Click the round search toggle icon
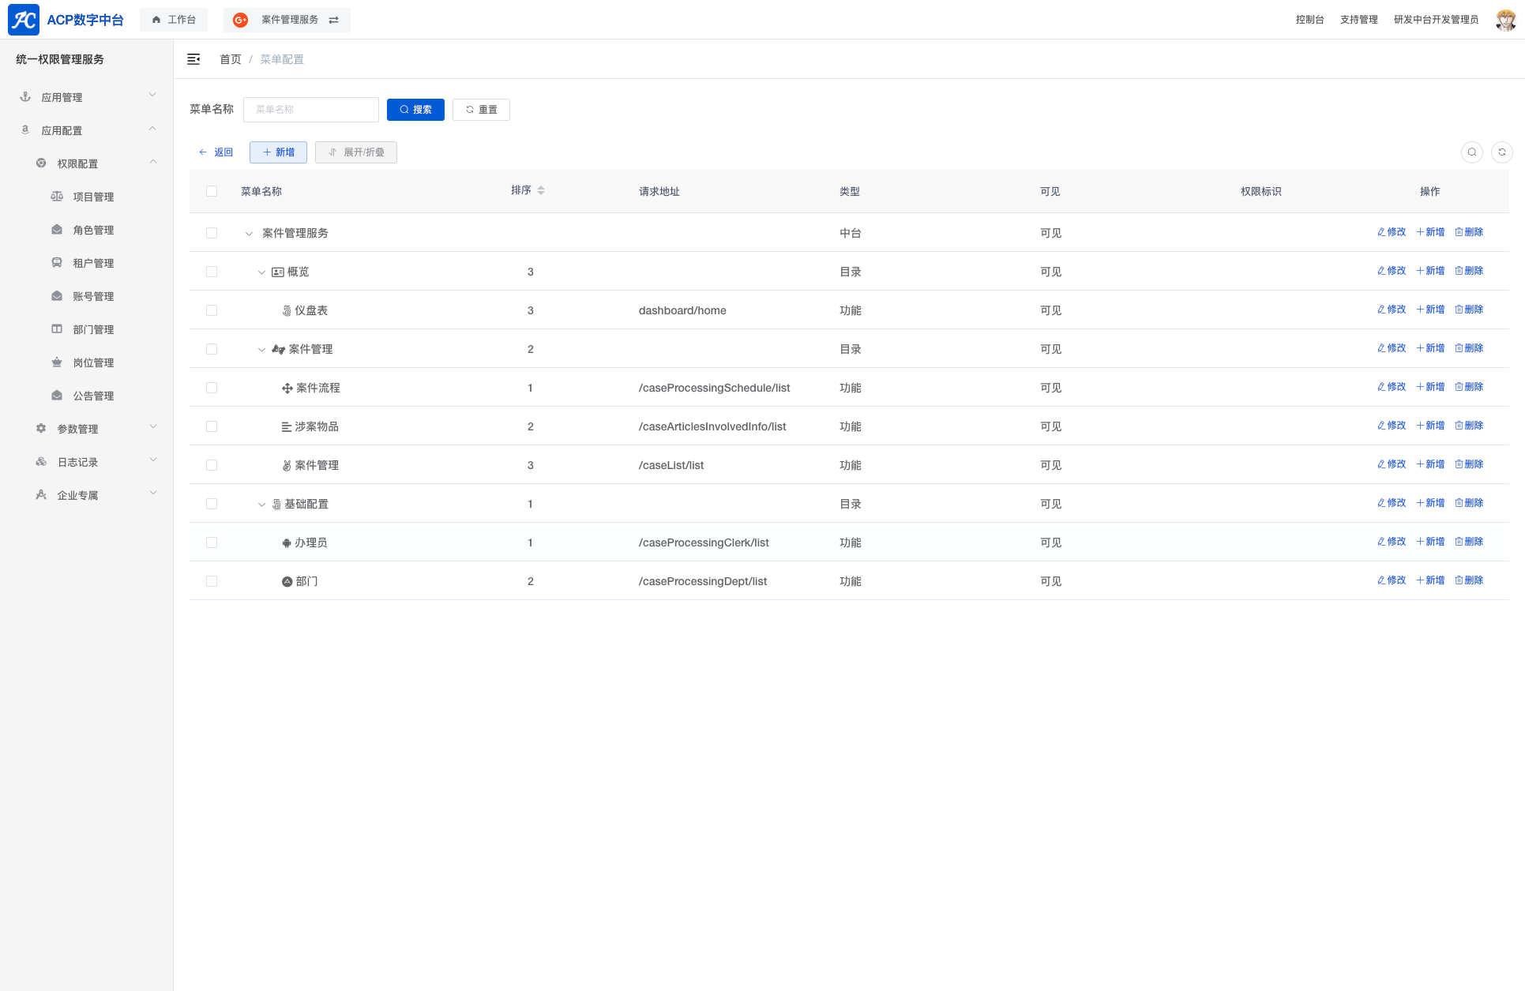Image resolution: width=1525 pixels, height=991 pixels. [1471, 152]
